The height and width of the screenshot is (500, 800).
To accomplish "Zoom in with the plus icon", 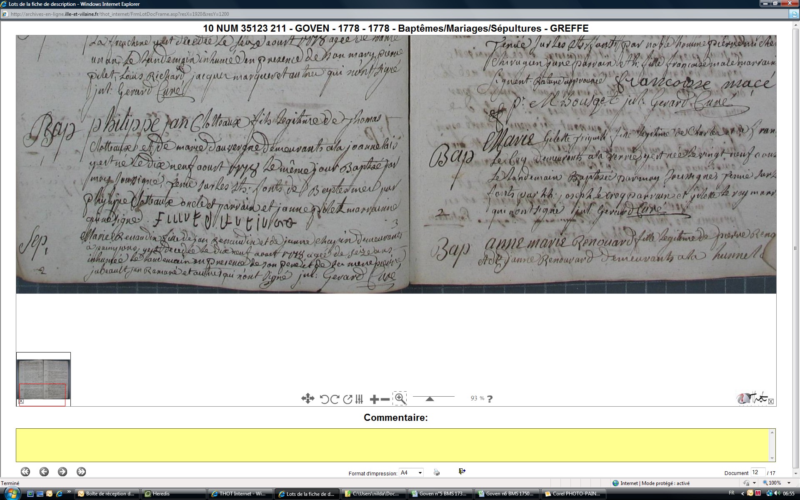I will 374,399.
